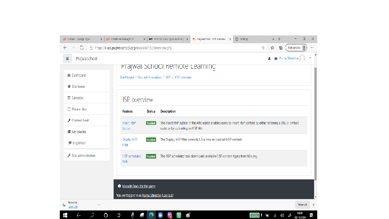Viewport: 389px width, 219px height.
Task: Click the page vertical scrollbar
Action: [x=316, y=125]
